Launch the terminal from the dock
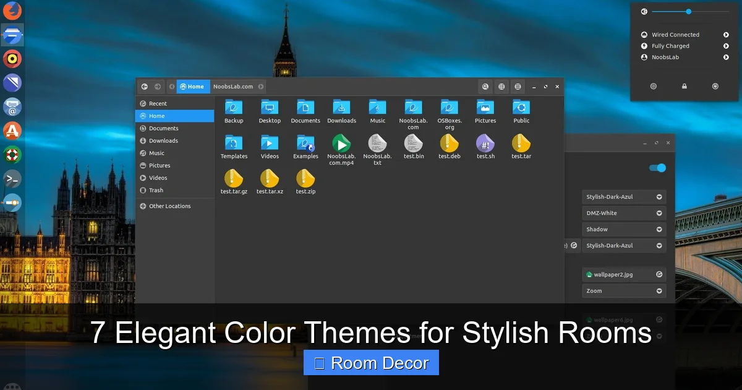The image size is (742, 390). (x=12, y=179)
